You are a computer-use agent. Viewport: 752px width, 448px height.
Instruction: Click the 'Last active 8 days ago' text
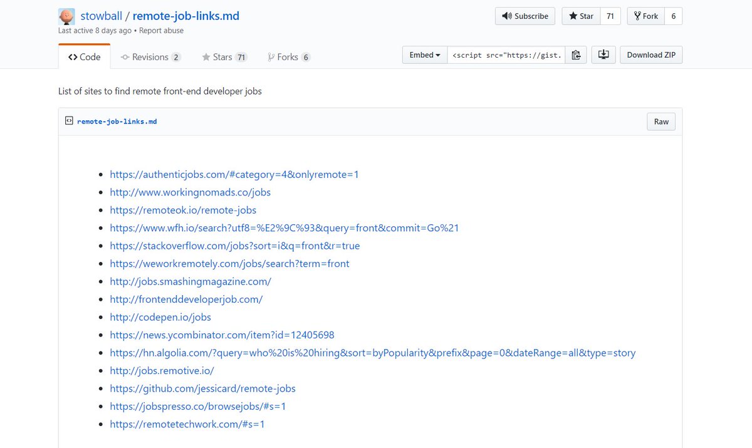tap(95, 30)
